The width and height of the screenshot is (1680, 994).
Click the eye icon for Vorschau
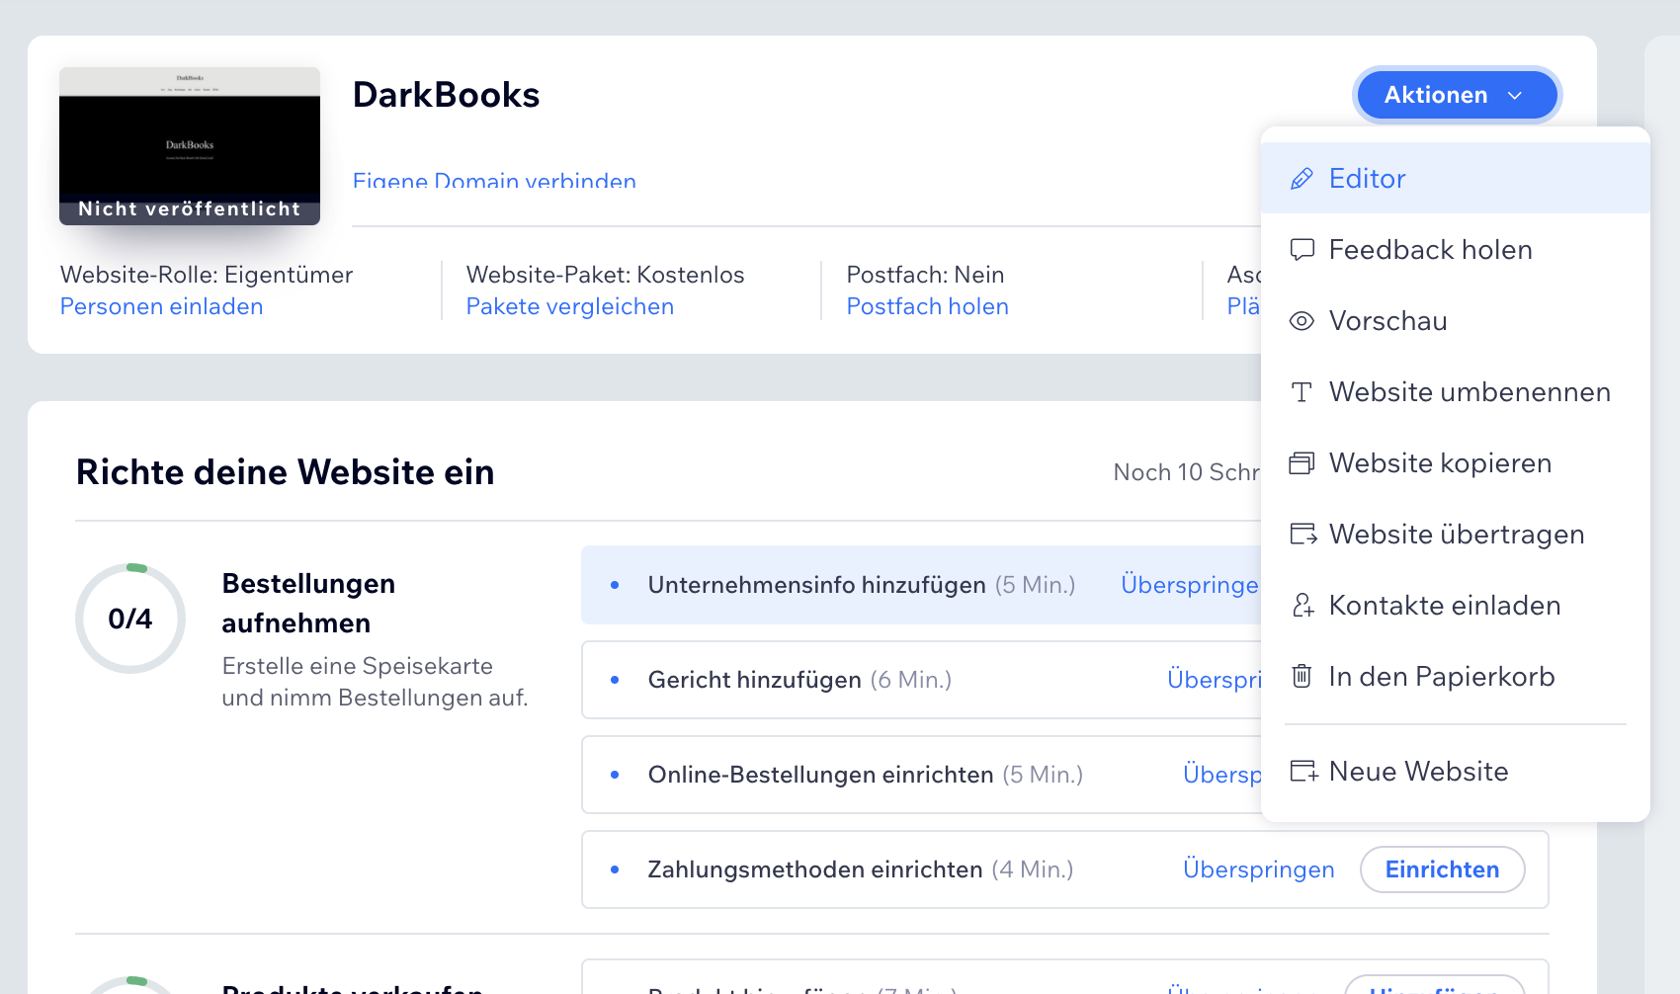pos(1302,321)
